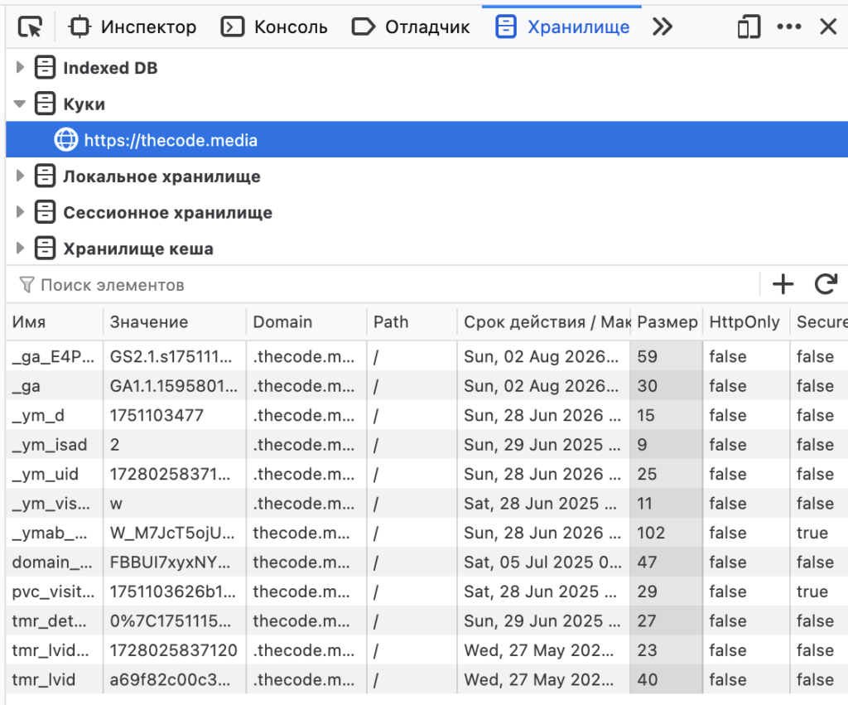
Task: Open Responsive Design Mode
Action: tap(748, 27)
